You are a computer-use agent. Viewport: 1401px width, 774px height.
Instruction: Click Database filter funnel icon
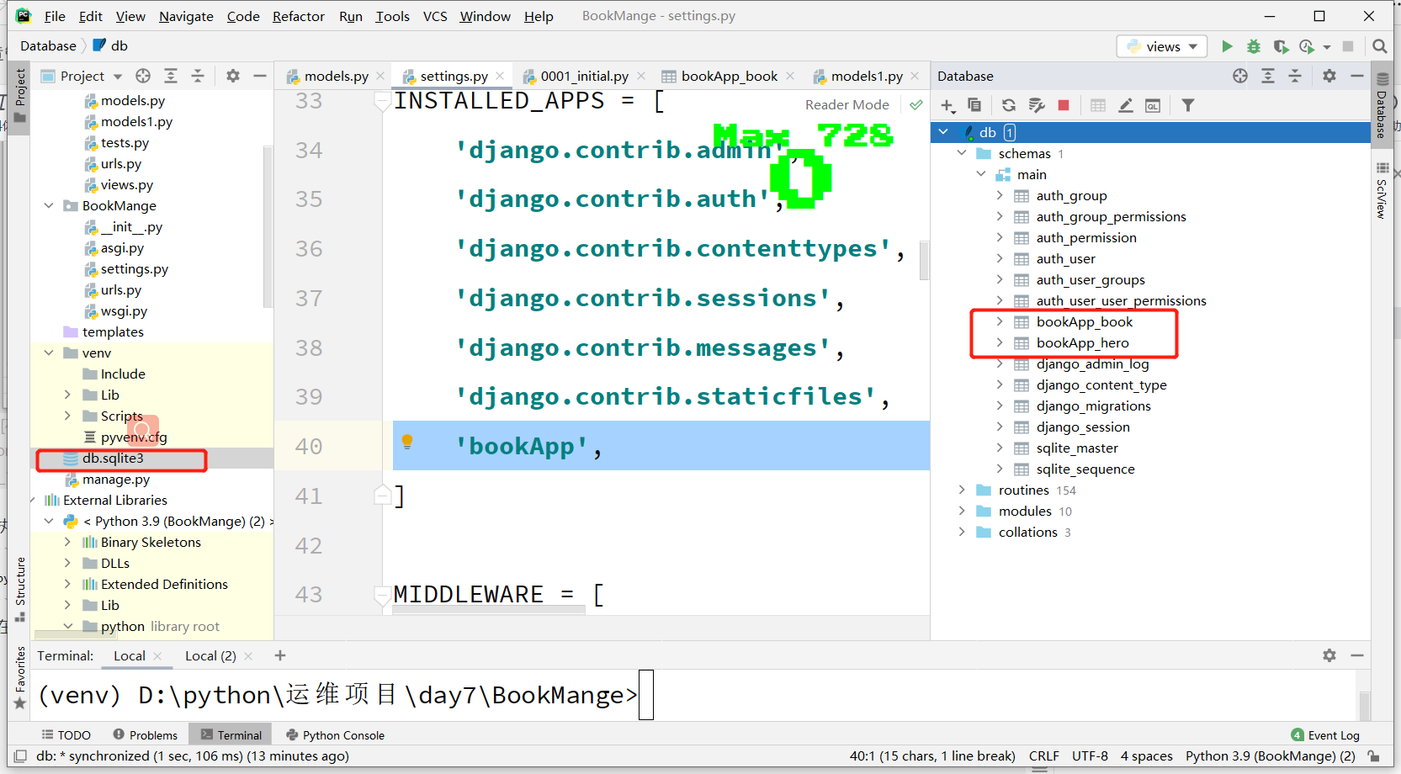(x=1188, y=105)
